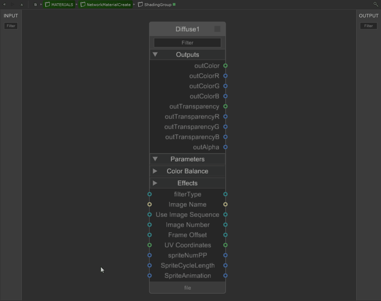Image resolution: width=381 pixels, height=301 pixels.
Task: Expand the Effects section
Action: click(155, 183)
